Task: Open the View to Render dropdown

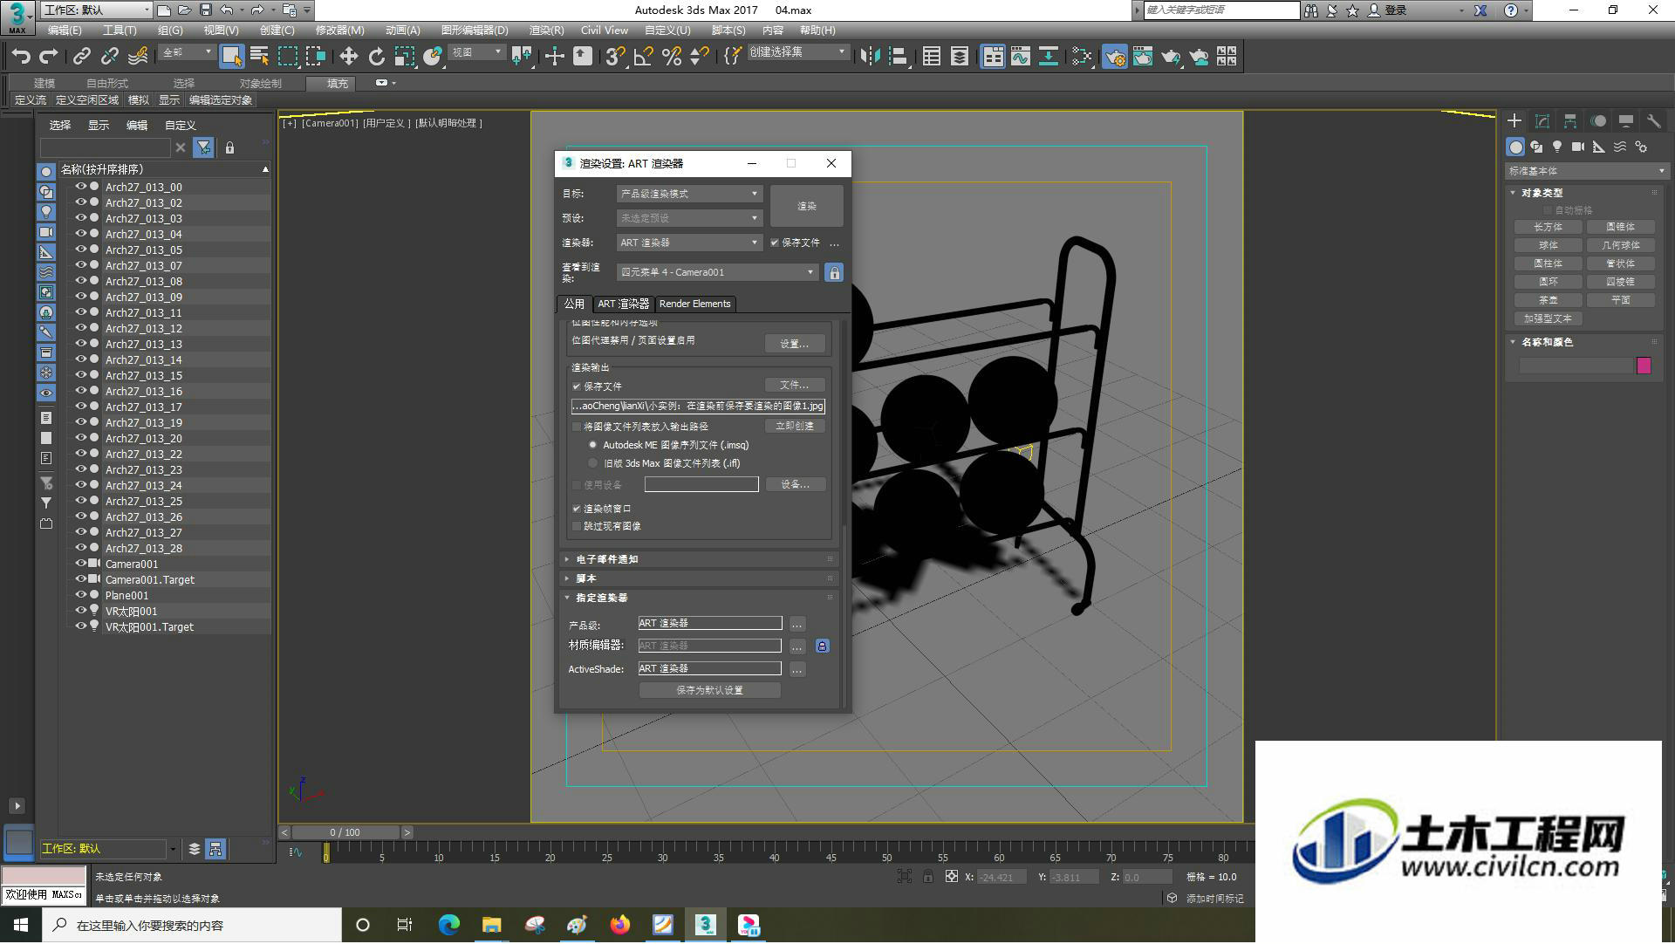Action: (x=717, y=273)
